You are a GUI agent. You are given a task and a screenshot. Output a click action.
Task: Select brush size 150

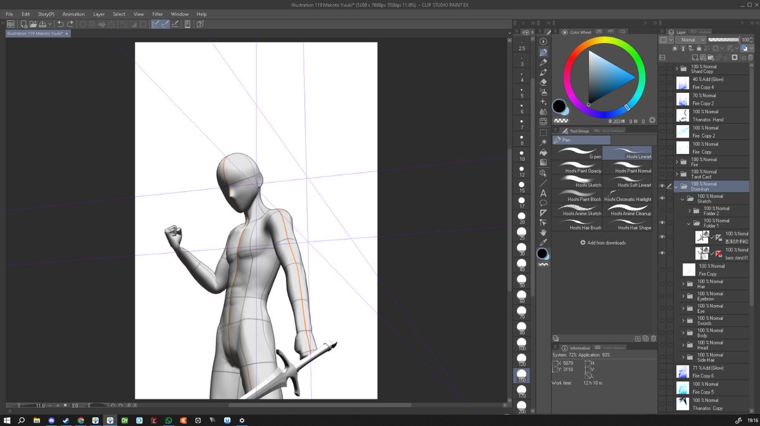tap(522, 375)
